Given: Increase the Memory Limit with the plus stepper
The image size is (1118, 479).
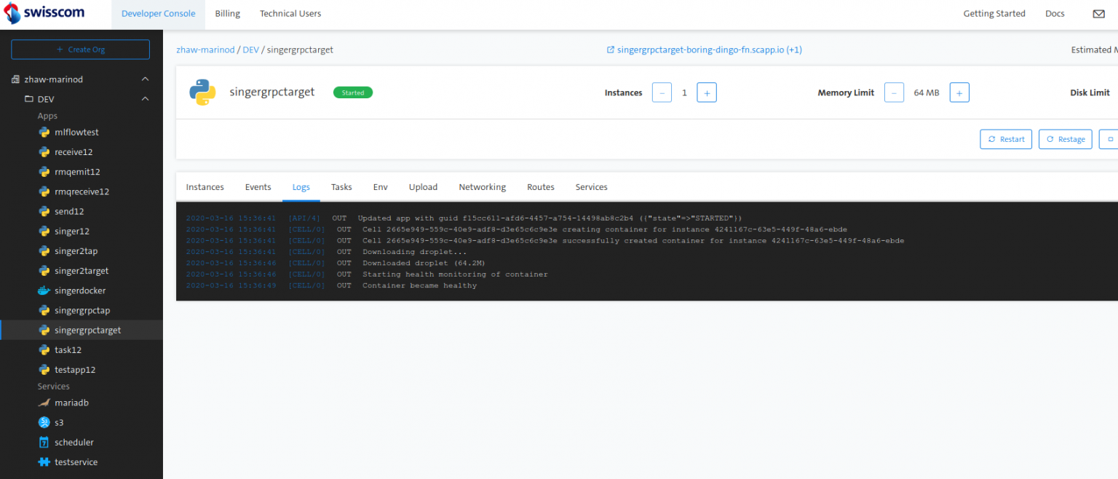Looking at the screenshot, I should (959, 92).
